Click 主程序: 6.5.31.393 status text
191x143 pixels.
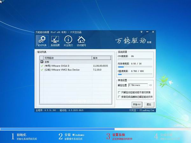point(46,110)
